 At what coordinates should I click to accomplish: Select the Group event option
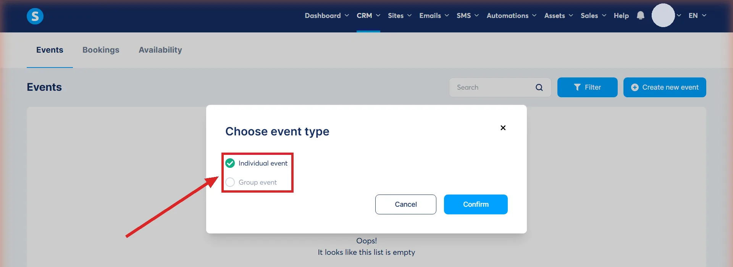pyautogui.click(x=251, y=182)
